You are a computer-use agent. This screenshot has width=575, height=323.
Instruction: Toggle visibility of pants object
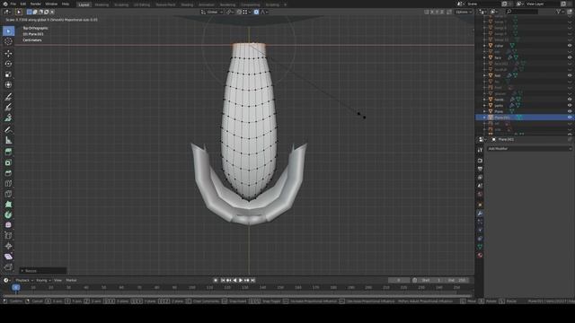(x=570, y=106)
